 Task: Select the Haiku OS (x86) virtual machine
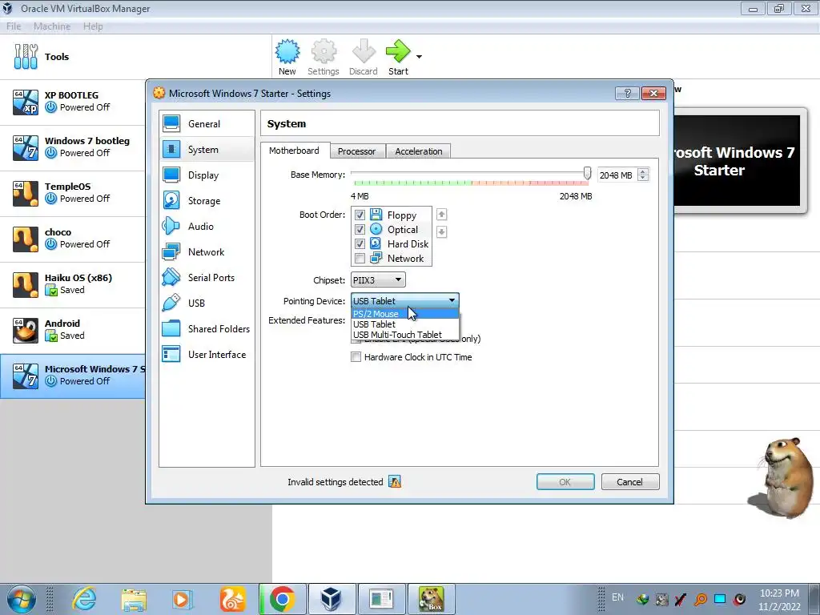(73, 283)
